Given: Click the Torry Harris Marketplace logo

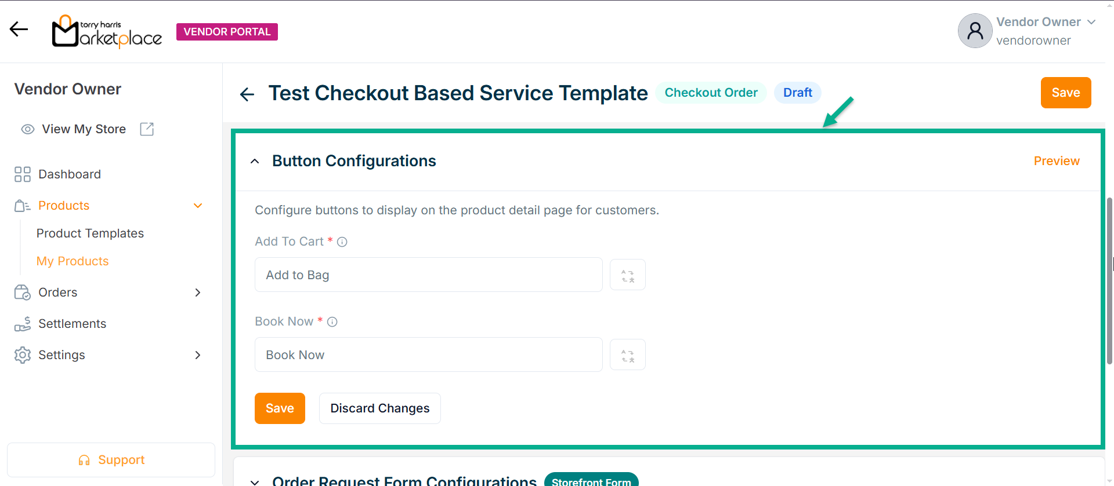Looking at the screenshot, I should point(107,32).
